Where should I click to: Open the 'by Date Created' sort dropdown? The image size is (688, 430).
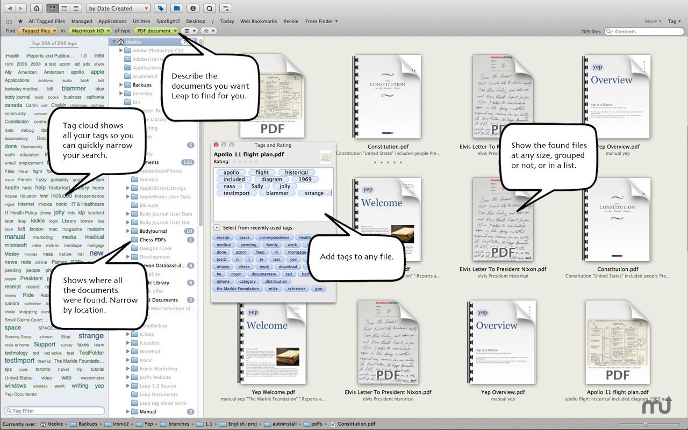point(118,8)
